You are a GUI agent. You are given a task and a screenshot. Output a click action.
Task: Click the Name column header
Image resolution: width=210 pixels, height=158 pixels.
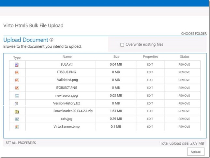pyautogui.click(x=67, y=57)
